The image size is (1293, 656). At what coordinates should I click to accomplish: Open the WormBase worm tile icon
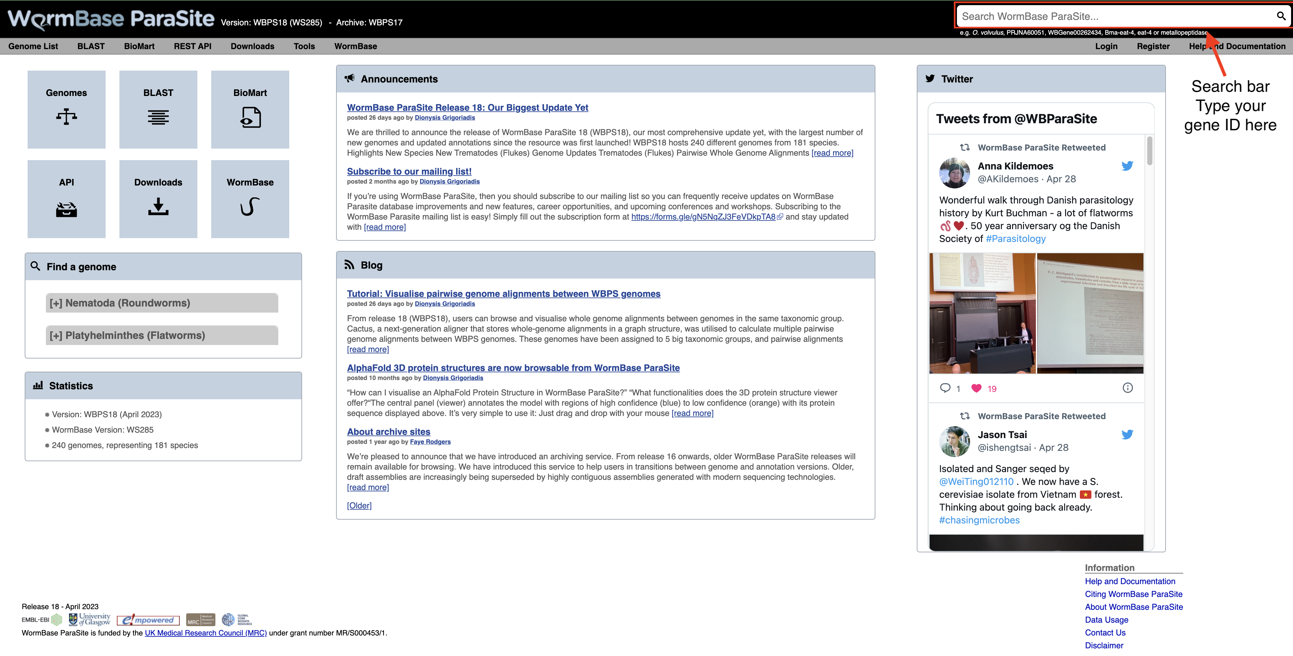[250, 206]
